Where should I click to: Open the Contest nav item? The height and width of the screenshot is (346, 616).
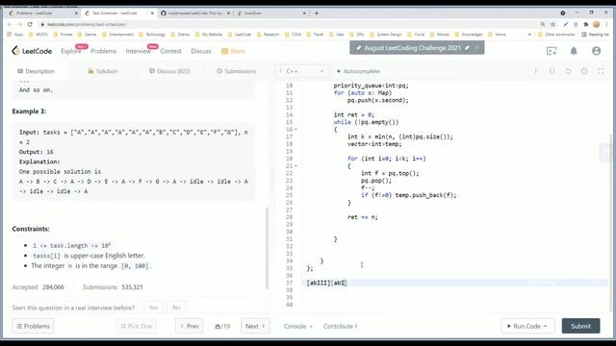[170, 51]
